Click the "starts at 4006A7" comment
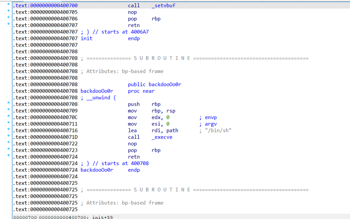The width and height of the screenshot is (350, 219). pos(125,32)
